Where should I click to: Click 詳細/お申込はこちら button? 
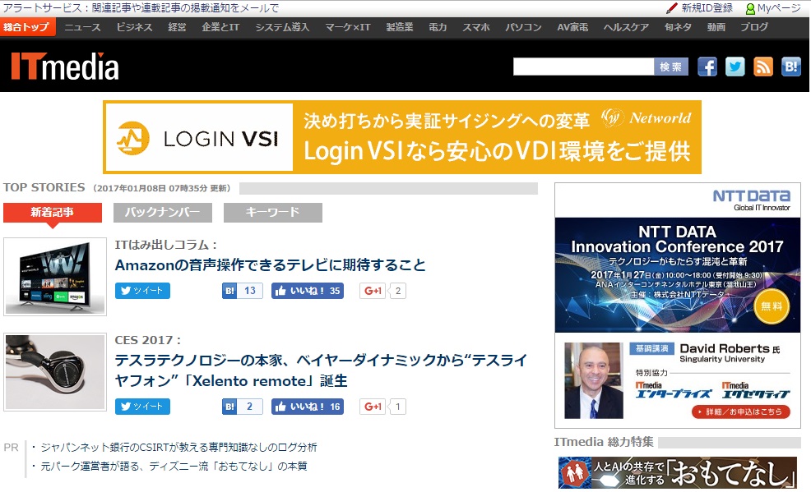pyautogui.click(x=740, y=412)
